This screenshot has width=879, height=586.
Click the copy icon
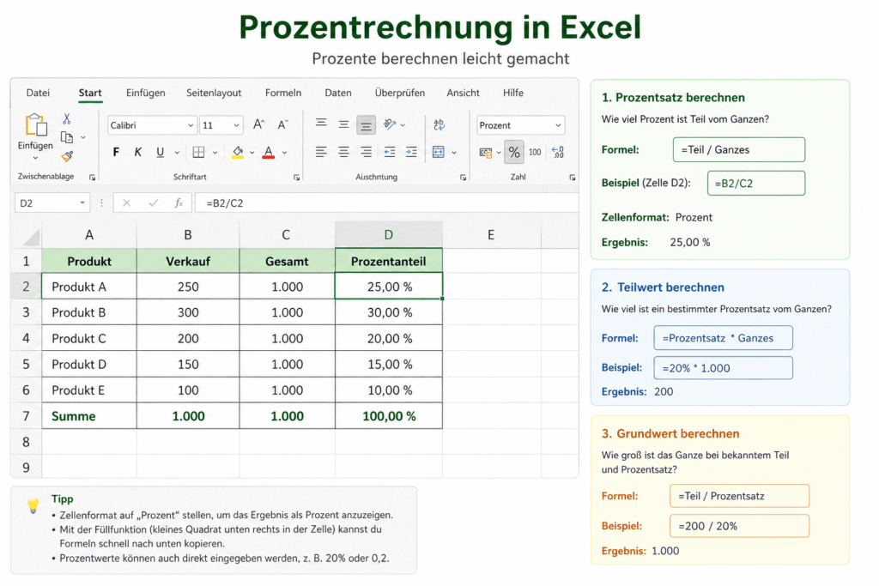67,137
